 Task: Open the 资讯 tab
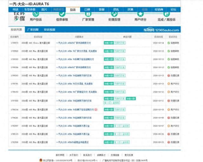tap(116, 9)
